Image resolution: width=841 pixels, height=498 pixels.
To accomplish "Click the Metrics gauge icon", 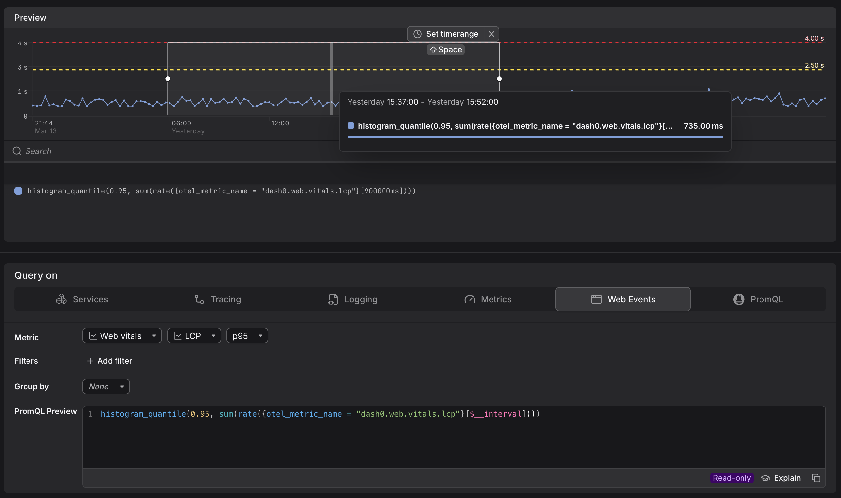I will point(470,299).
